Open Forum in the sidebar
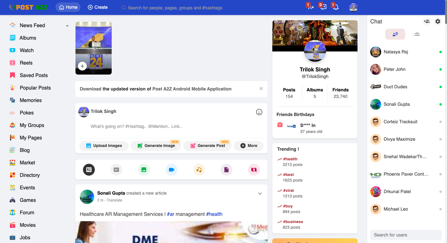This screenshot has width=447, height=243. 27,212
